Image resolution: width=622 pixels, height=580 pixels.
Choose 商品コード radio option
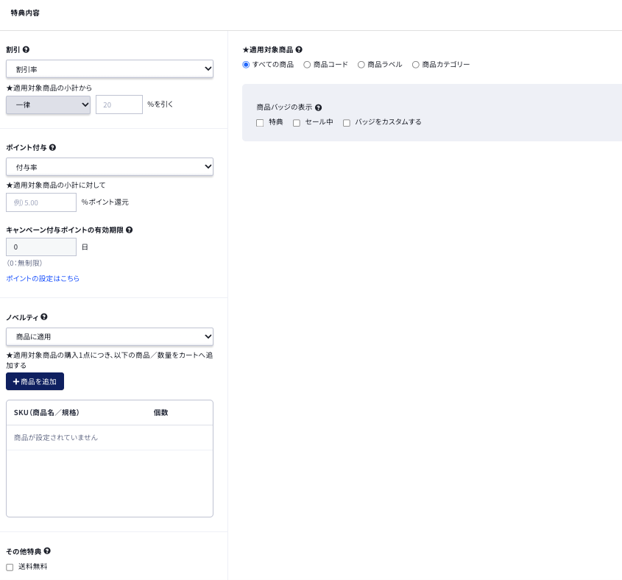(x=307, y=65)
